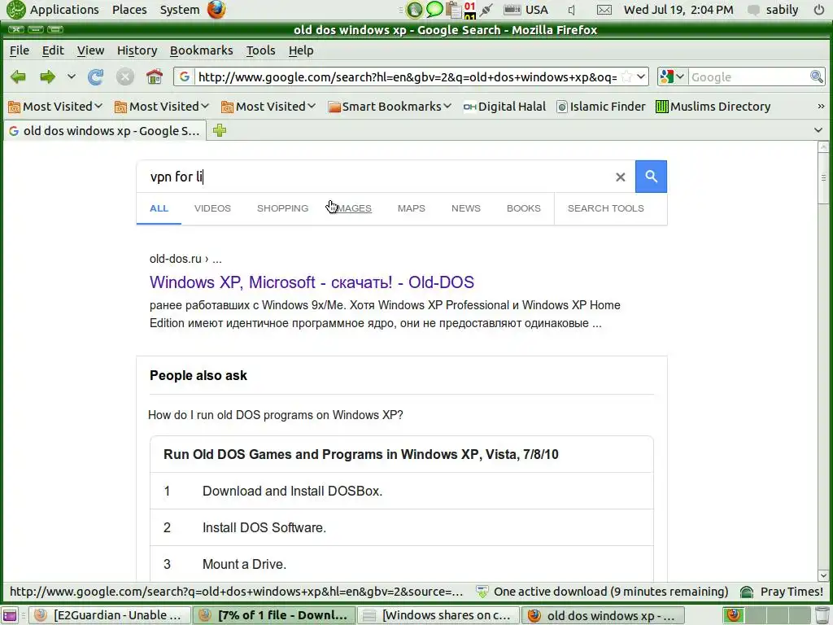Image resolution: width=833 pixels, height=625 pixels.
Task: Open the first Most Visited bookmarks folder
Action: coord(55,107)
